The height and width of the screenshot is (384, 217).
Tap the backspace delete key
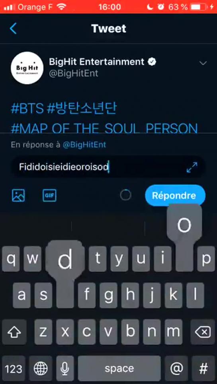pos(203,332)
